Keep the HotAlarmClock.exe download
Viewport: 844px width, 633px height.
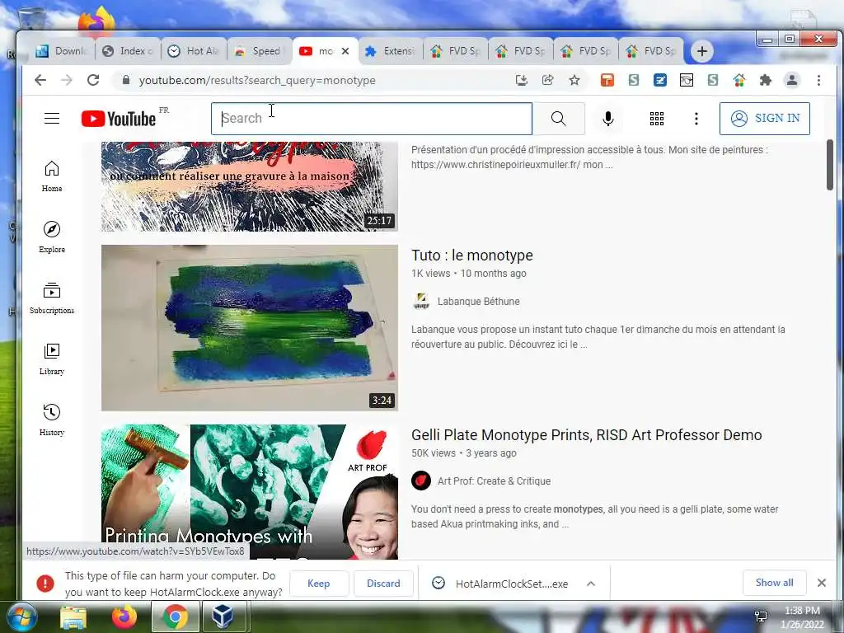pyautogui.click(x=319, y=584)
